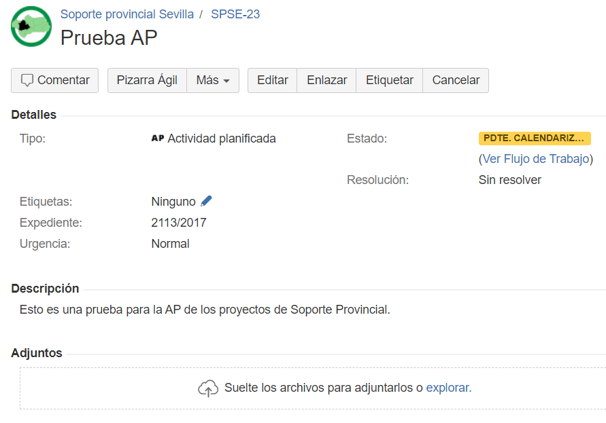Click the Sevilla project avatar icon

click(31, 26)
